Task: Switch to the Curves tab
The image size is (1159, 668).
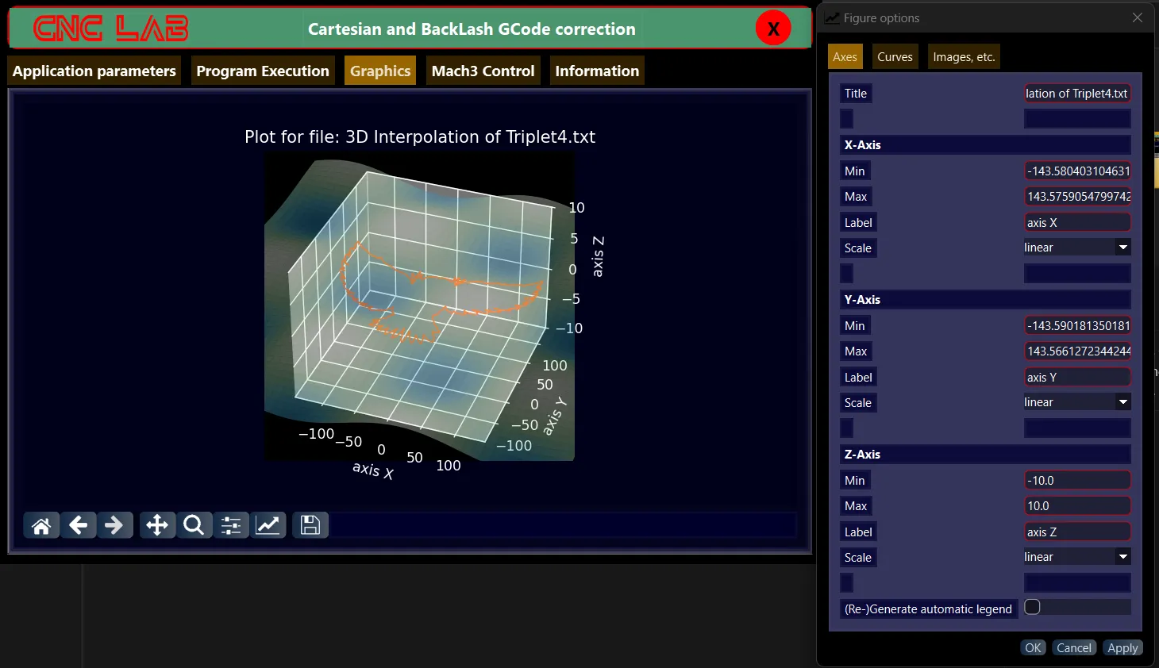Action: (895, 57)
